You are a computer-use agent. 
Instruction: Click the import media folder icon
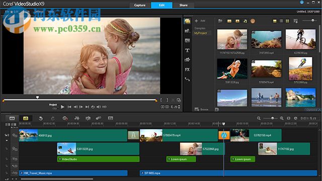pyautogui.click(x=220, y=21)
